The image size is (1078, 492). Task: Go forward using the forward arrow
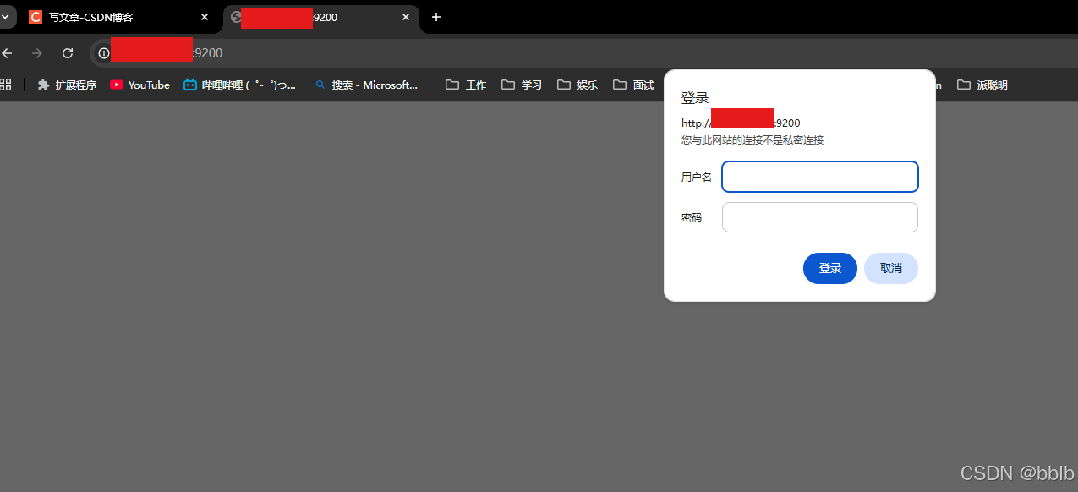37,53
